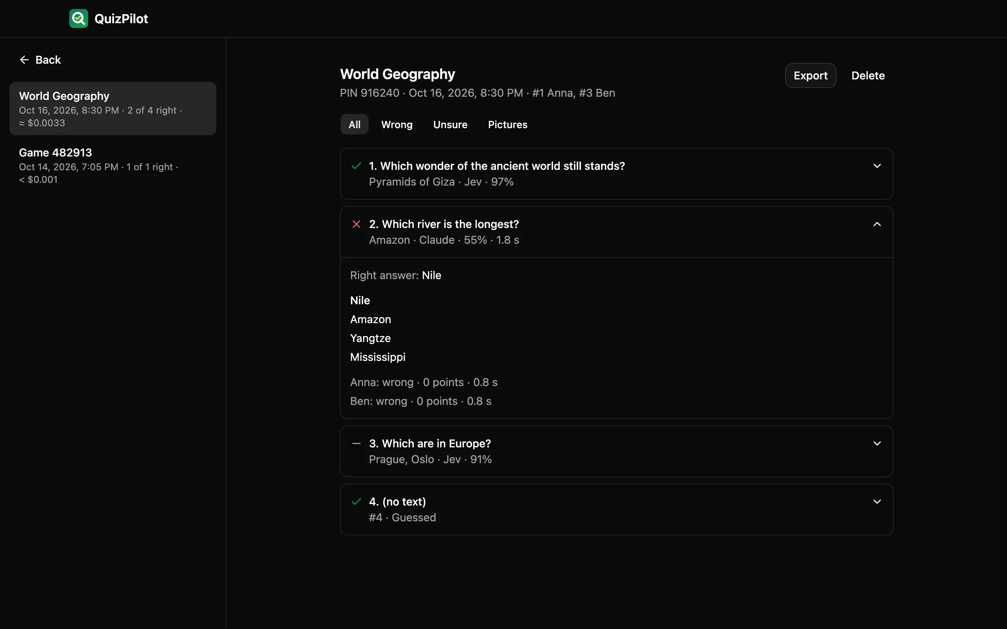The height and width of the screenshot is (629, 1007).
Task: Click green checkmark on question 1
Action: coord(356,166)
